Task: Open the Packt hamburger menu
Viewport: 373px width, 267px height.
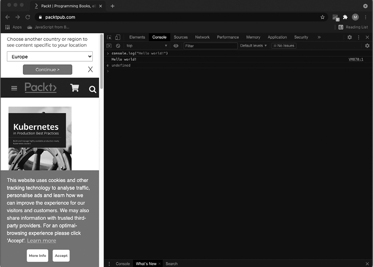Action: (x=14, y=88)
